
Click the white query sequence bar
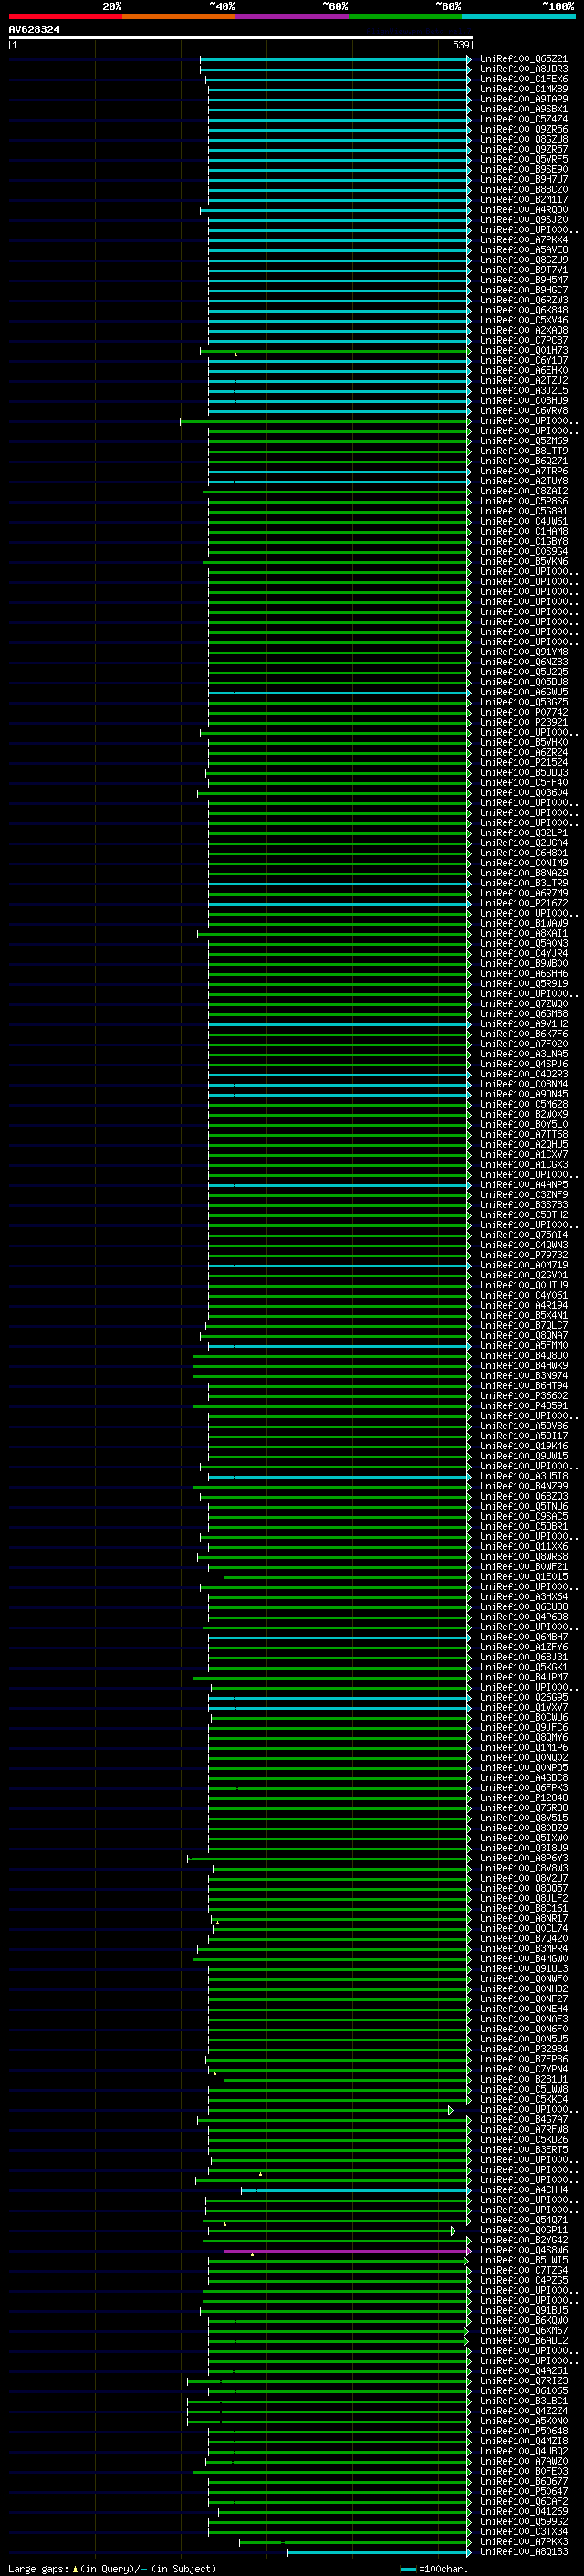pyautogui.click(x=241, y=37)
